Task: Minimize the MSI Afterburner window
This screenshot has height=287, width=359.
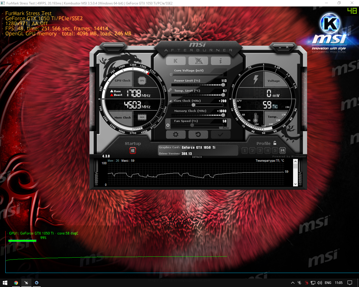Action: pyautogui.click(x=280, y=47)
